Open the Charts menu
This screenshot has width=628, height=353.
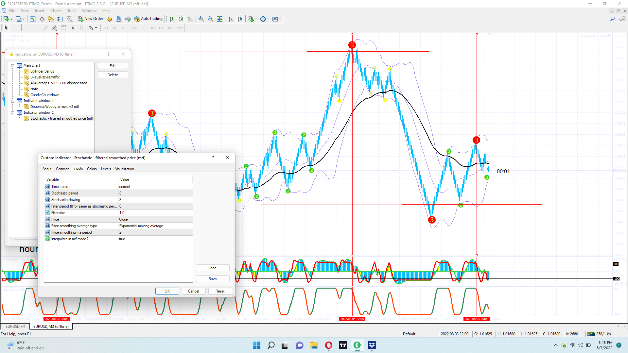pyautogui.click(x=56, y=11)
